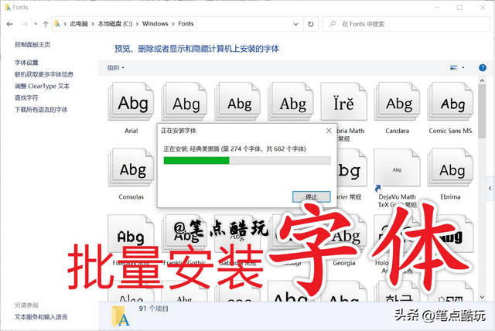The image size is (495, 331).
Task: Open recent locations dropdown near navigation arrows
Action: [x=36, y=24]
